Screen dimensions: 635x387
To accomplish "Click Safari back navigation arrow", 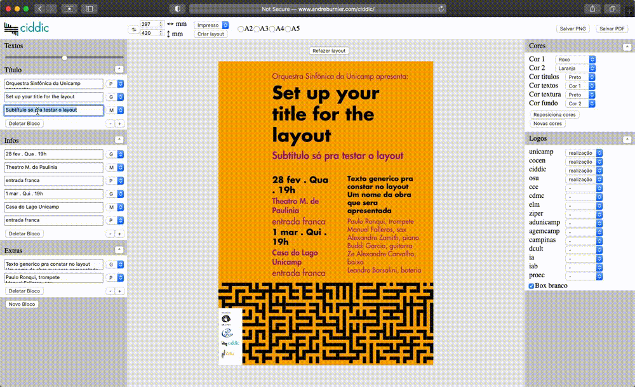I will coord(39,8).
